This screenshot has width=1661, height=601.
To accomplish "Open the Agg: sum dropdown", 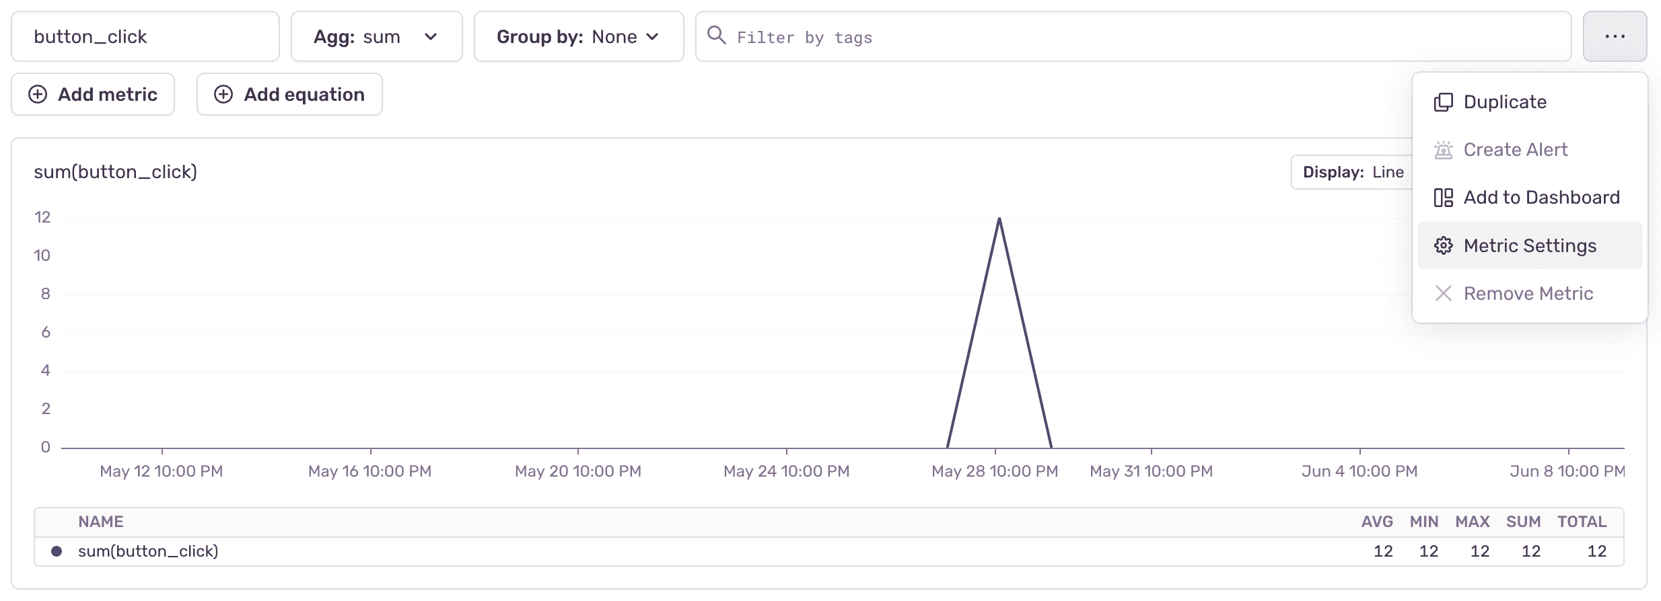I will [x=376, y=37].
